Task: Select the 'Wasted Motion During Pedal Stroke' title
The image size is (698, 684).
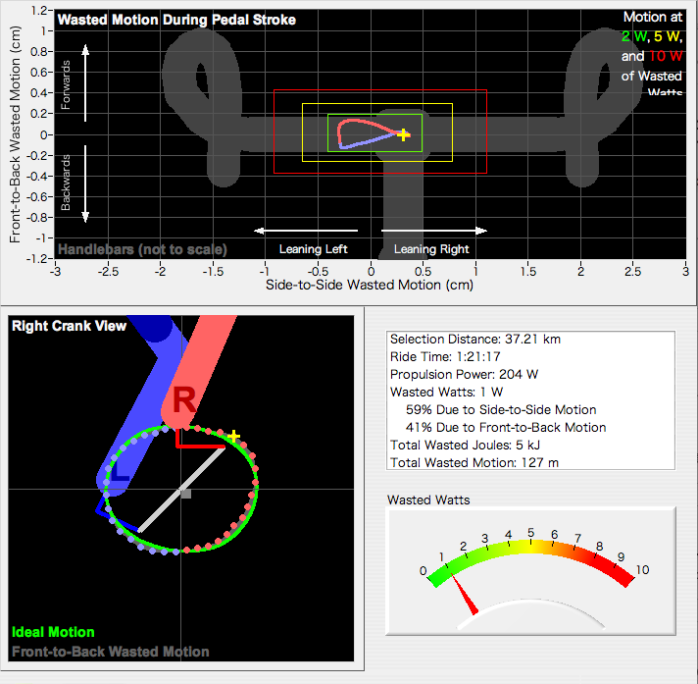Action: [x=176, y=20]
